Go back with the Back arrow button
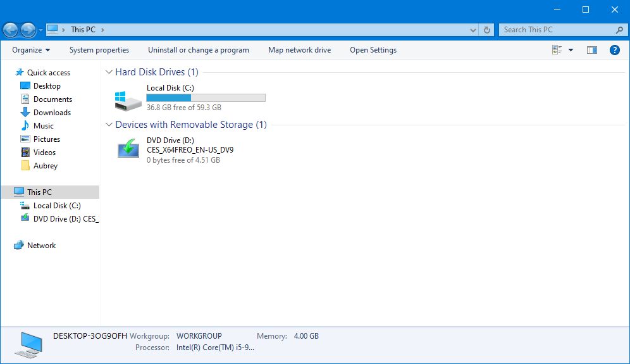Screen dimensions: 630x364 (11, 30)
